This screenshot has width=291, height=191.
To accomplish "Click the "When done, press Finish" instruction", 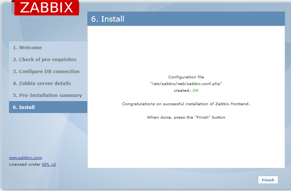I will [186, 117].
